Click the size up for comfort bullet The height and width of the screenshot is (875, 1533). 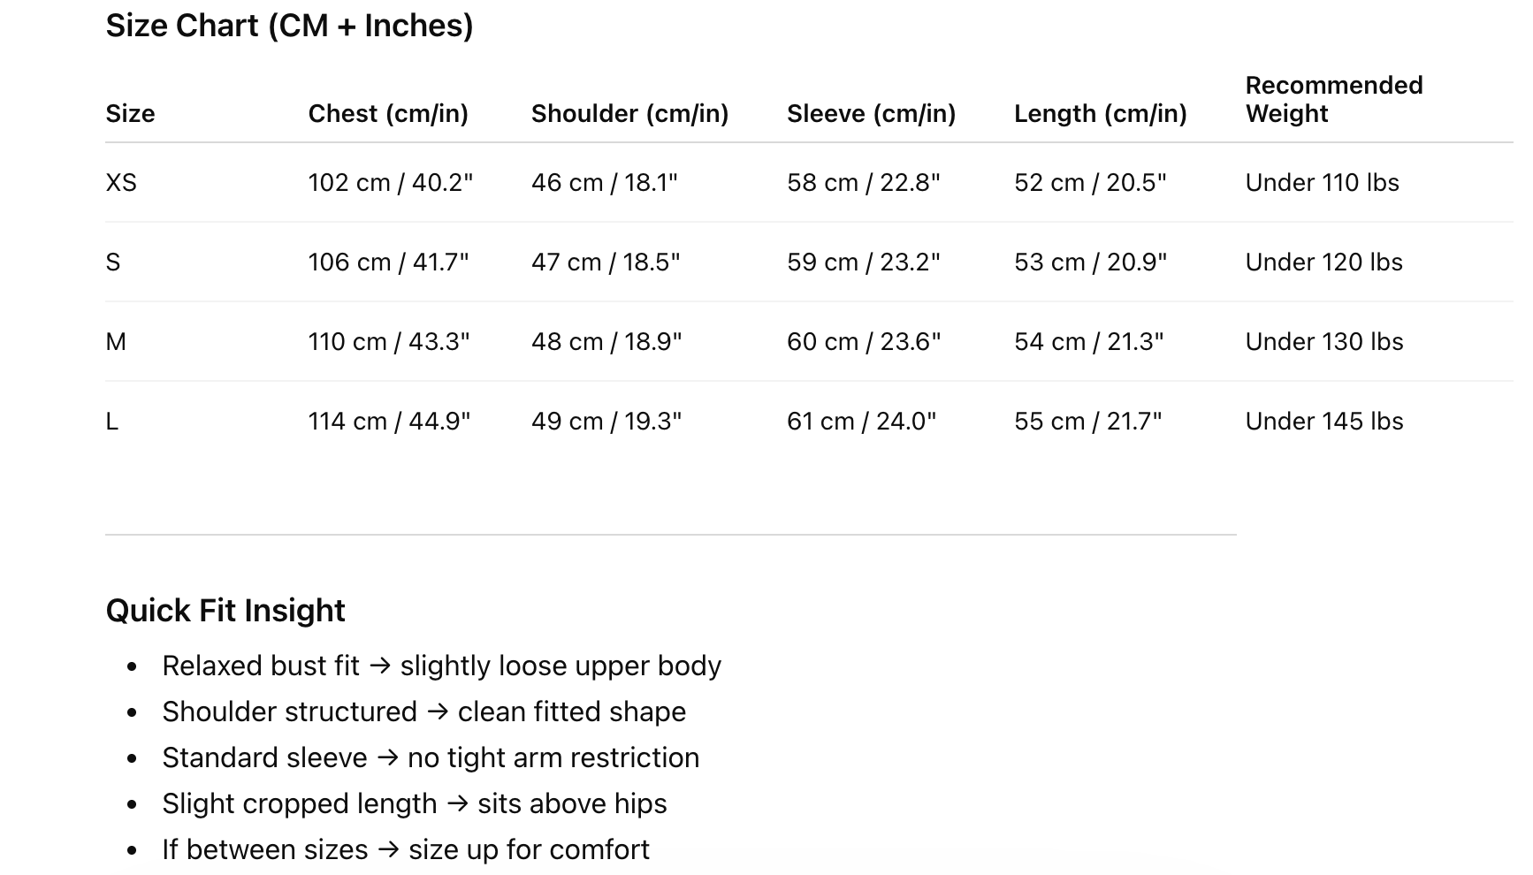(x=405, y=849)
